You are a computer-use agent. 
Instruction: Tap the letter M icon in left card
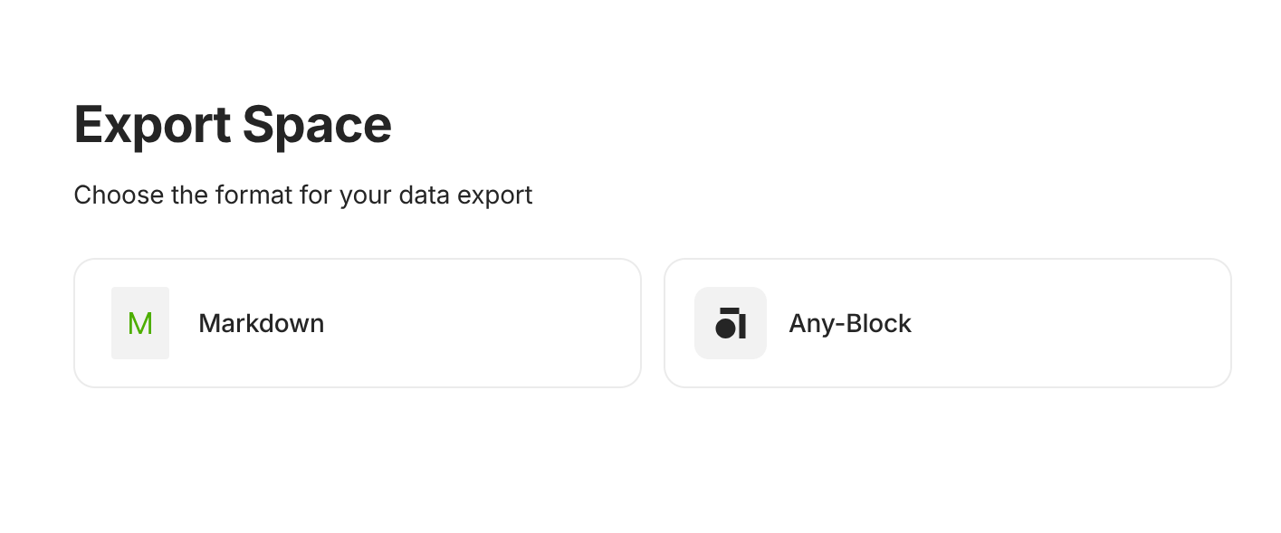[140, 323]
